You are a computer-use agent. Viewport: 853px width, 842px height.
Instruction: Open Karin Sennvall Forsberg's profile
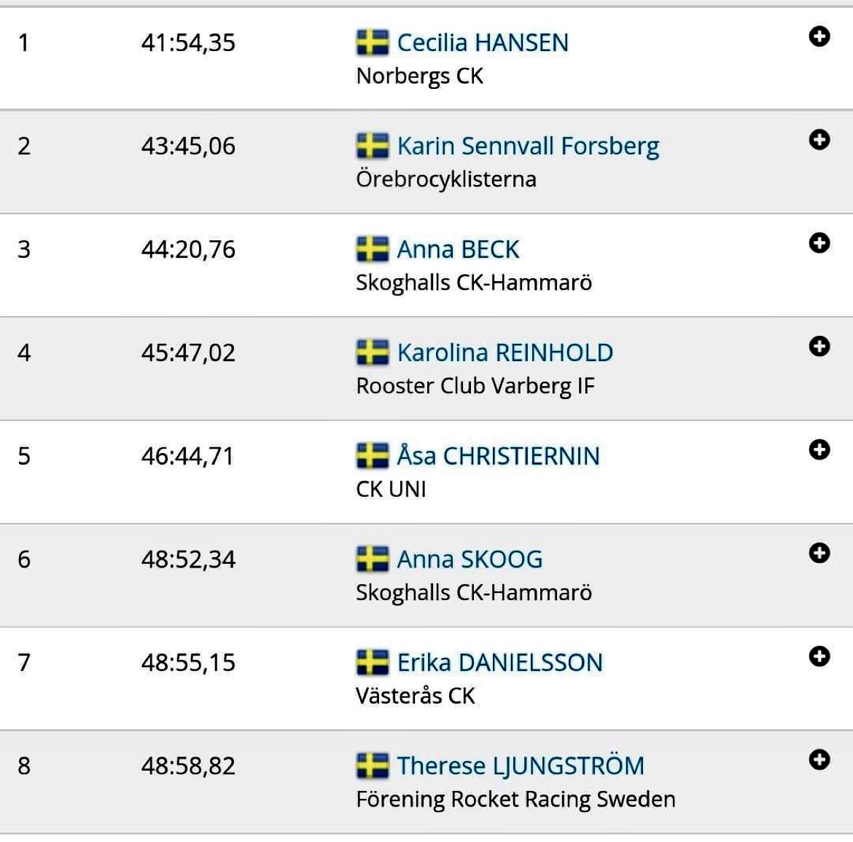528,146
